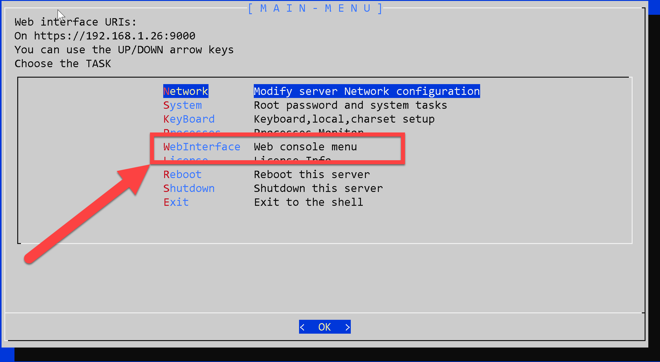Click the MAIN-MENU title text

pos(315,8)
